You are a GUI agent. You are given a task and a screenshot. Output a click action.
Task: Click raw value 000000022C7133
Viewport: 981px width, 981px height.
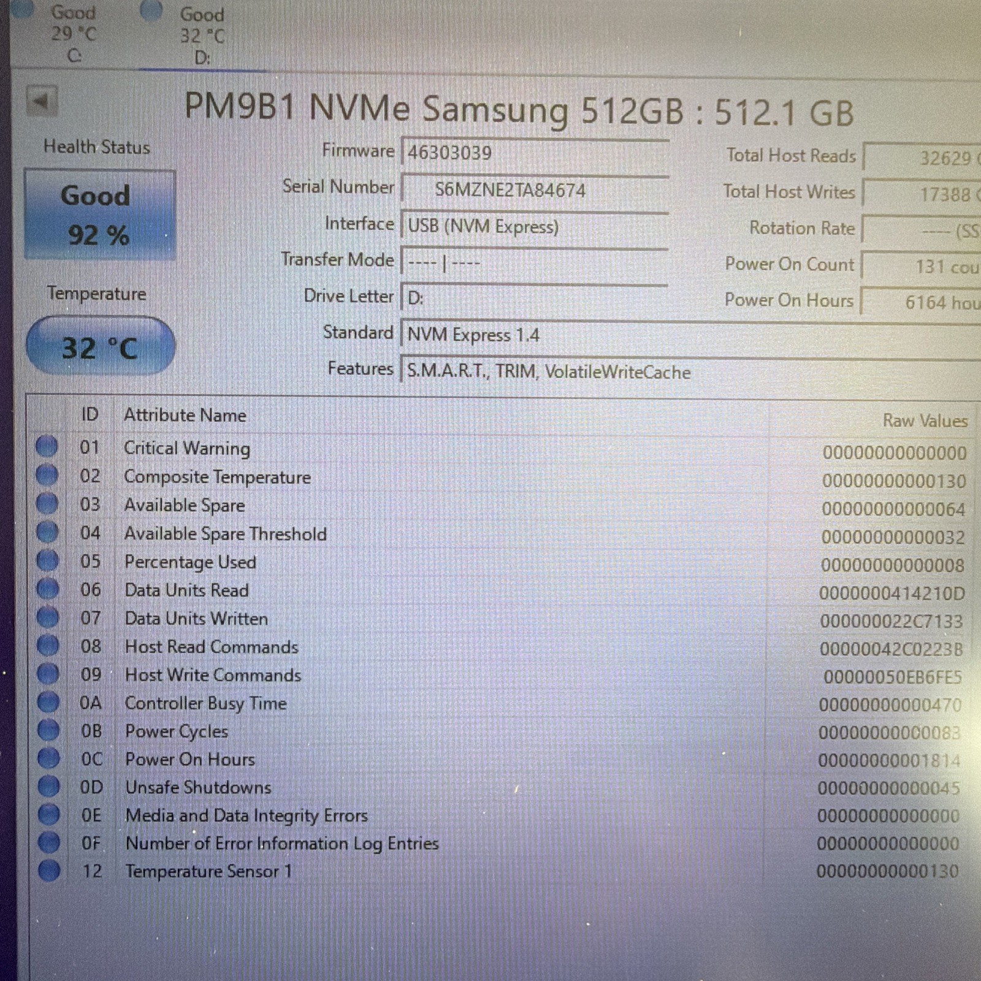pos(891,622)
